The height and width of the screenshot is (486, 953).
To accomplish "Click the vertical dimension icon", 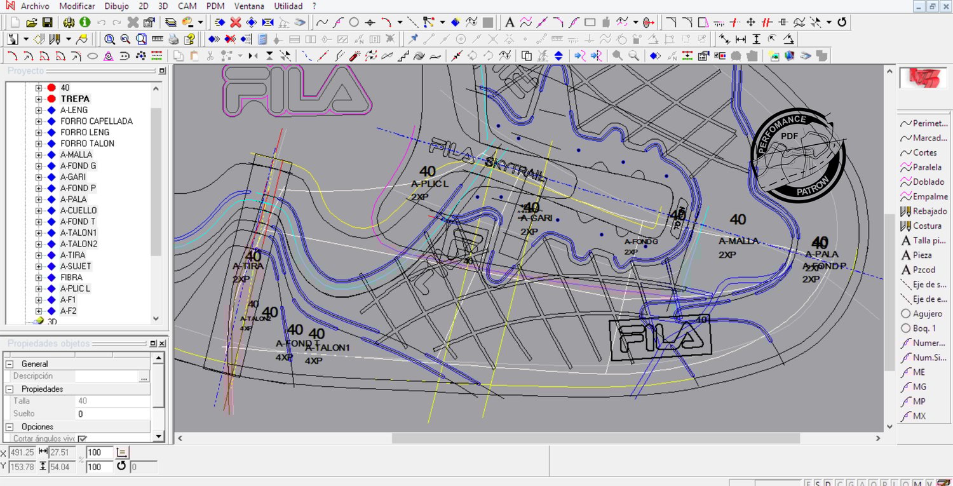I will [x=756, y=39].
